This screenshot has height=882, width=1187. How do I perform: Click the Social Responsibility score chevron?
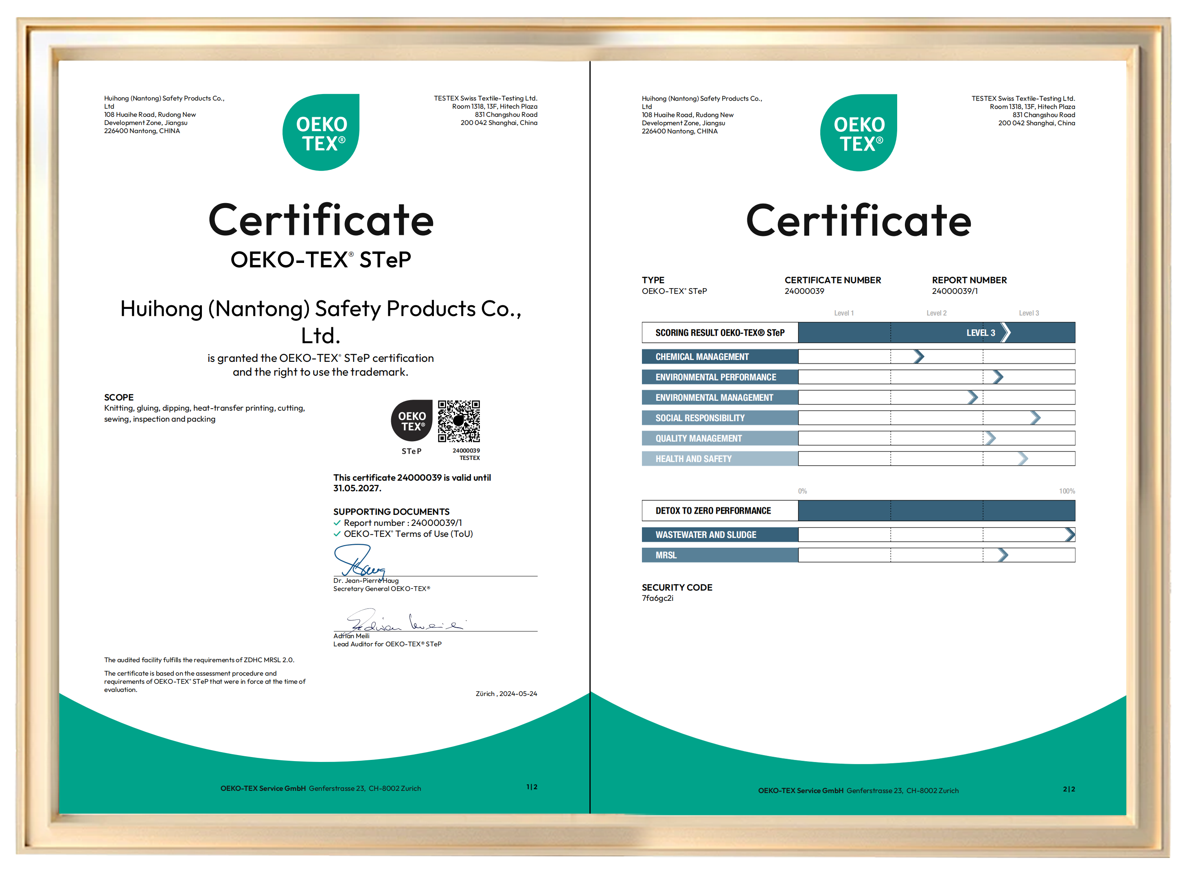(x=1035, y=418)
